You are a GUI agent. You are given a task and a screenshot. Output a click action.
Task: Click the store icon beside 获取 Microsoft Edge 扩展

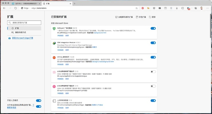pos(9,38)
